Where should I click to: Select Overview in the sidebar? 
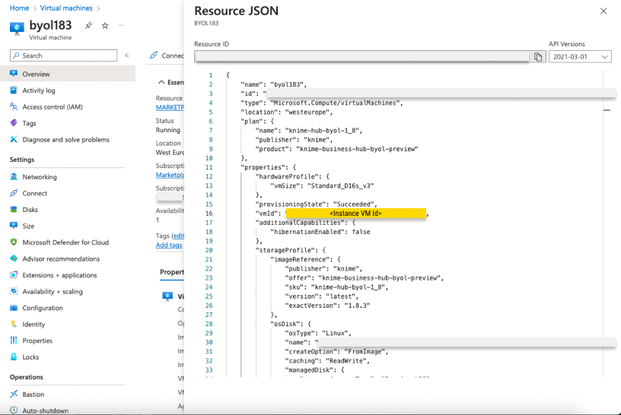(36, 74)
